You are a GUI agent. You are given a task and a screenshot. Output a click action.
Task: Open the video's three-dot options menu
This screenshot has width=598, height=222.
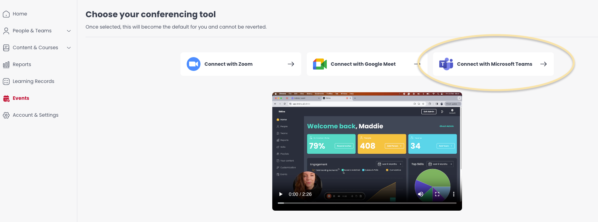453,194
